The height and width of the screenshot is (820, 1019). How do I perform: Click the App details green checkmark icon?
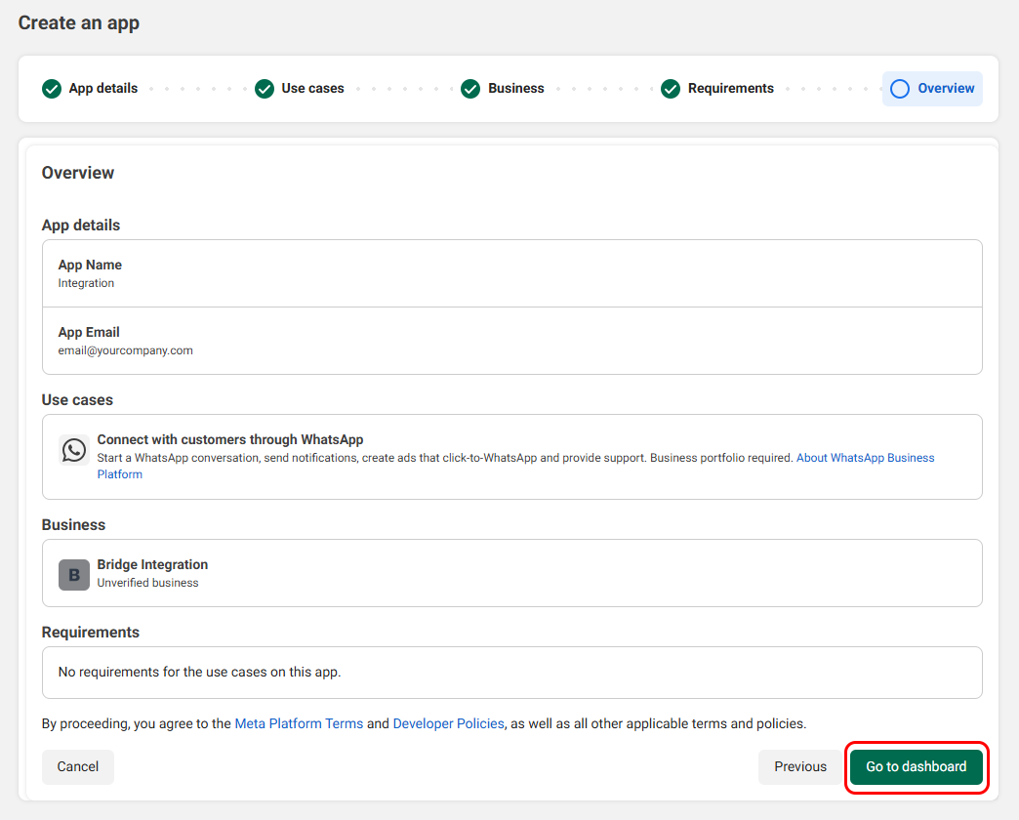click(x=52, y=89)
